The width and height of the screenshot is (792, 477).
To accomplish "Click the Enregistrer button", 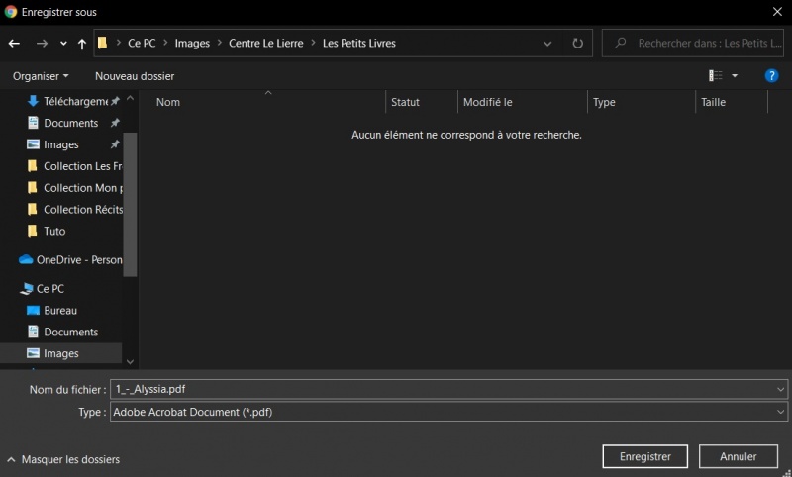I will (644, 456).
